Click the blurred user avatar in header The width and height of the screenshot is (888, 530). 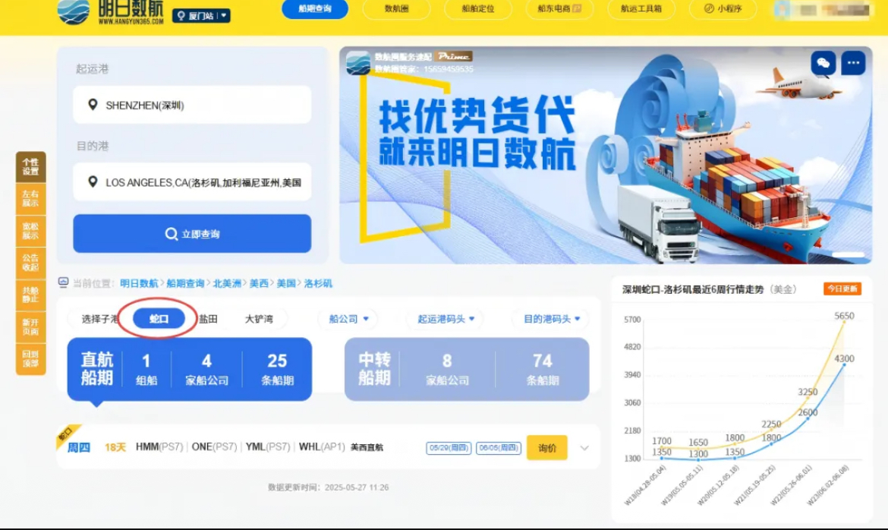782,10
